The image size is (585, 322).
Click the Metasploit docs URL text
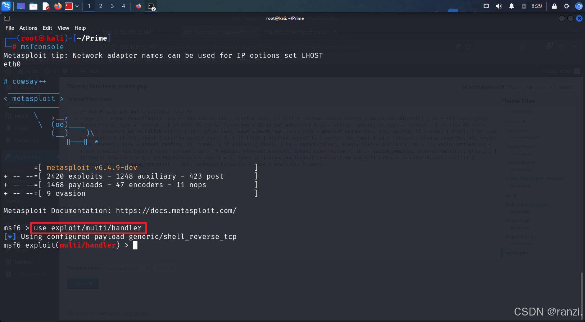176,211
